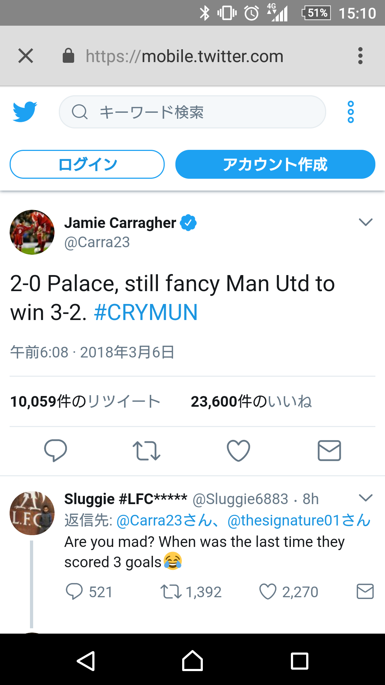This screenshot has height=685, width=385.
Task: Reply to Jamie Carragher's tweet
Action: (x=55, y=451)
